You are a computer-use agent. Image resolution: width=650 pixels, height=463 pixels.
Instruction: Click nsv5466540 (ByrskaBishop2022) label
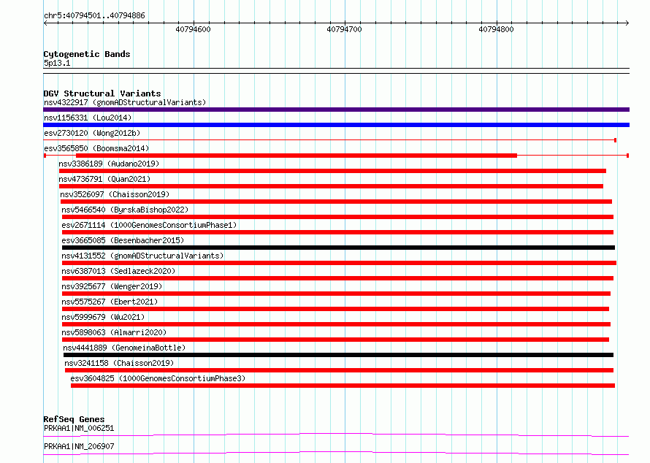(x=125, y=210)
